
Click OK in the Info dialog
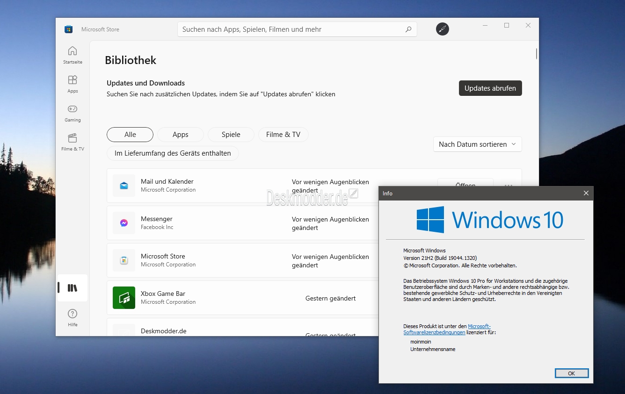572,373
